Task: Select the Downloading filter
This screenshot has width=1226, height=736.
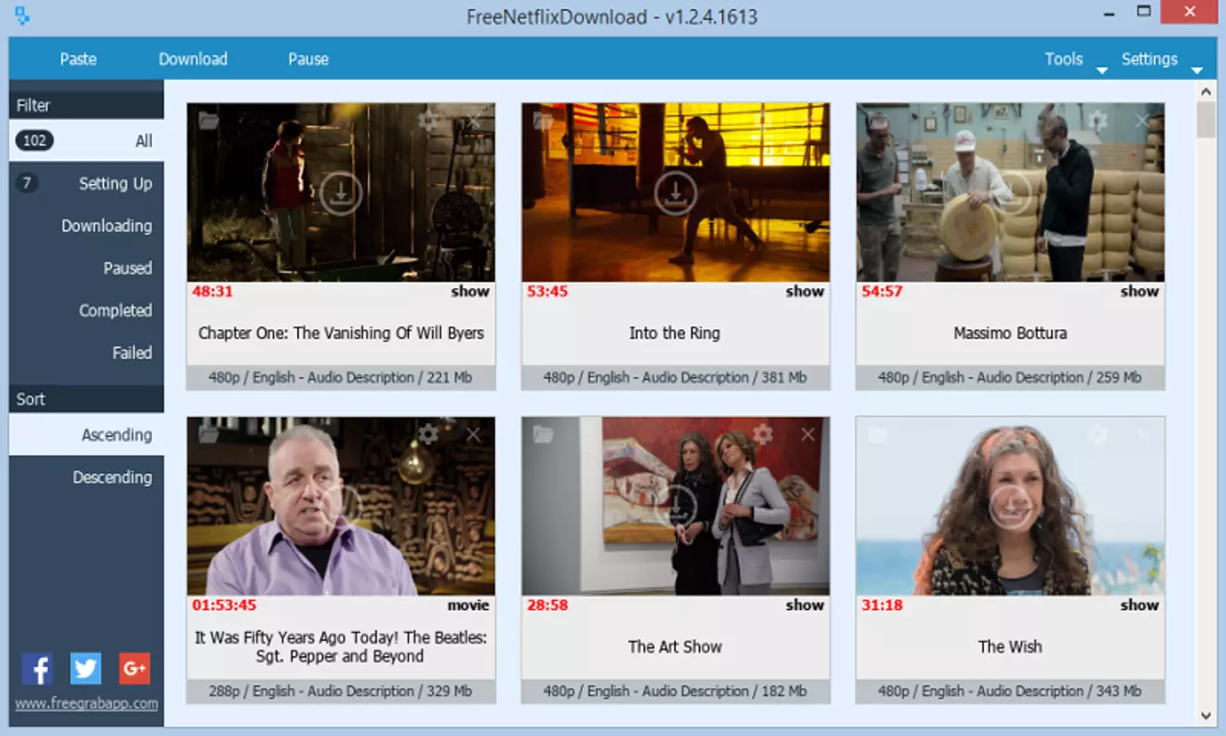Action: tap(86, 225)
